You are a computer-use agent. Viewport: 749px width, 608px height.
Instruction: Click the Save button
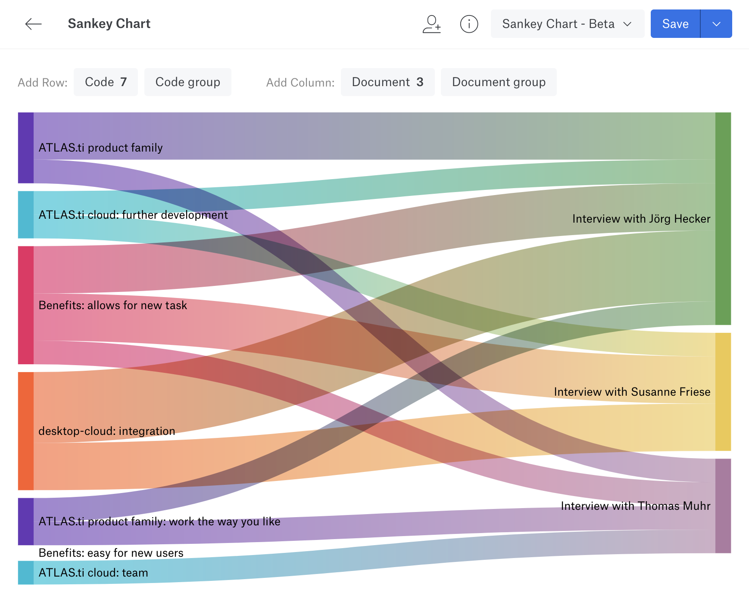tap(675, 24)
